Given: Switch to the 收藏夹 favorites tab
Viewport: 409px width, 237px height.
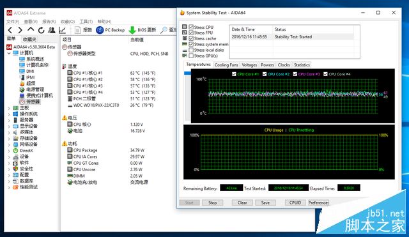Looking at the screenshot, I should (29, 40).
